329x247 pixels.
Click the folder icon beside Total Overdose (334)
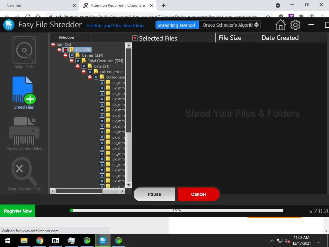pyautogui.click(x=84, y=61)
